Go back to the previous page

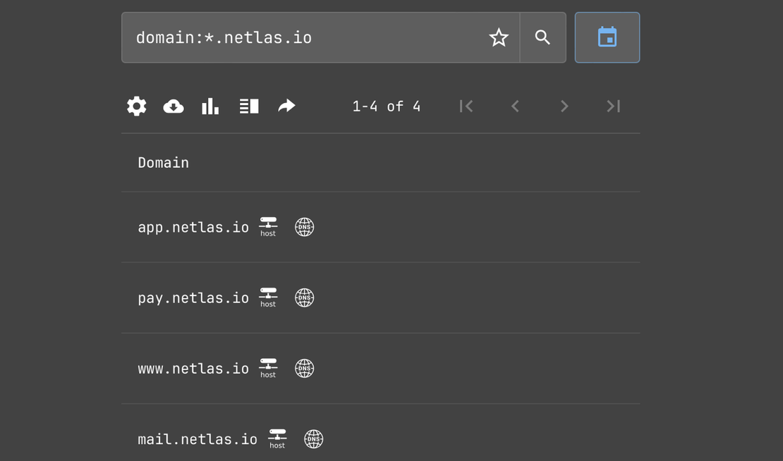click(x=515, y=106)
